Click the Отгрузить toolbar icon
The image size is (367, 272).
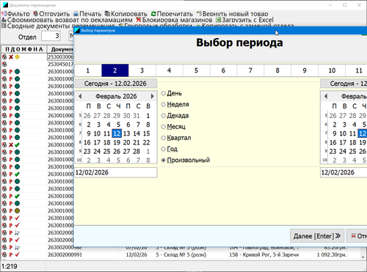pos(36,14)
